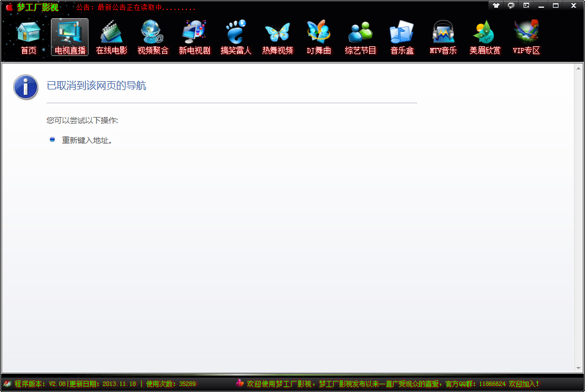585x392 pixels.
Task: Select the 电视直播 live TV icon
Action: [70, 37]
